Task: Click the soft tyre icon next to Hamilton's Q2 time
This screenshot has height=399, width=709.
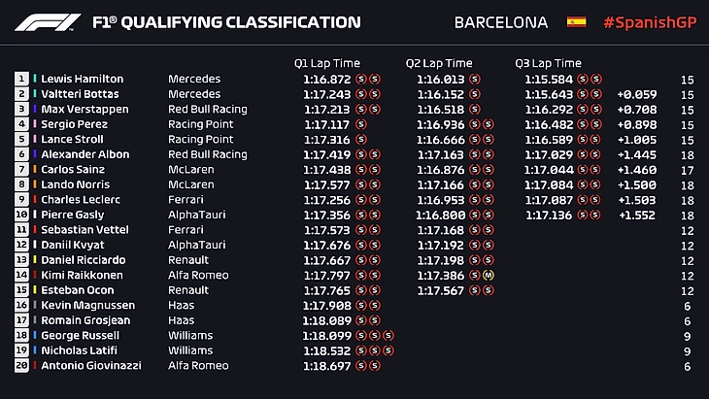Action: tap(474, 79)
